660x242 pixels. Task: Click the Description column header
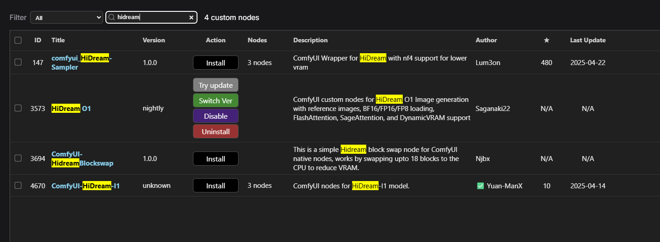pos(311,40)
